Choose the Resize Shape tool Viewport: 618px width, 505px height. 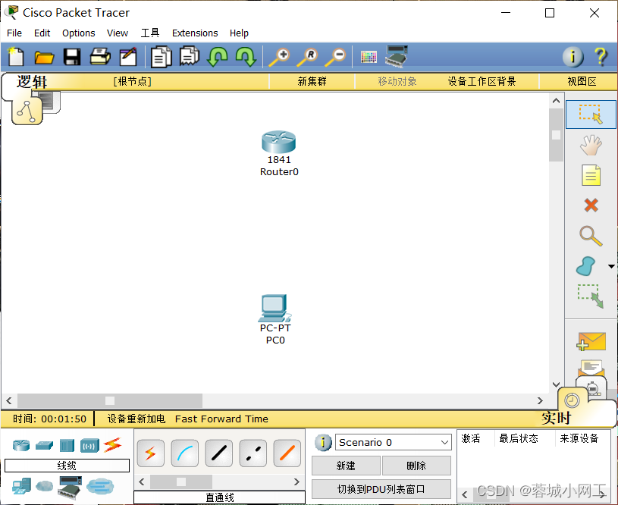(x=591, y=296)
